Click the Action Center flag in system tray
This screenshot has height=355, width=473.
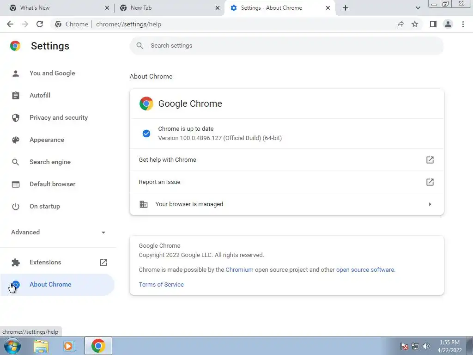tap(404, 346)
